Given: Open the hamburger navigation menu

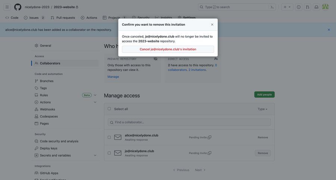Looking at the screenshot, I should pyautogui.click(x=7, y=7).
